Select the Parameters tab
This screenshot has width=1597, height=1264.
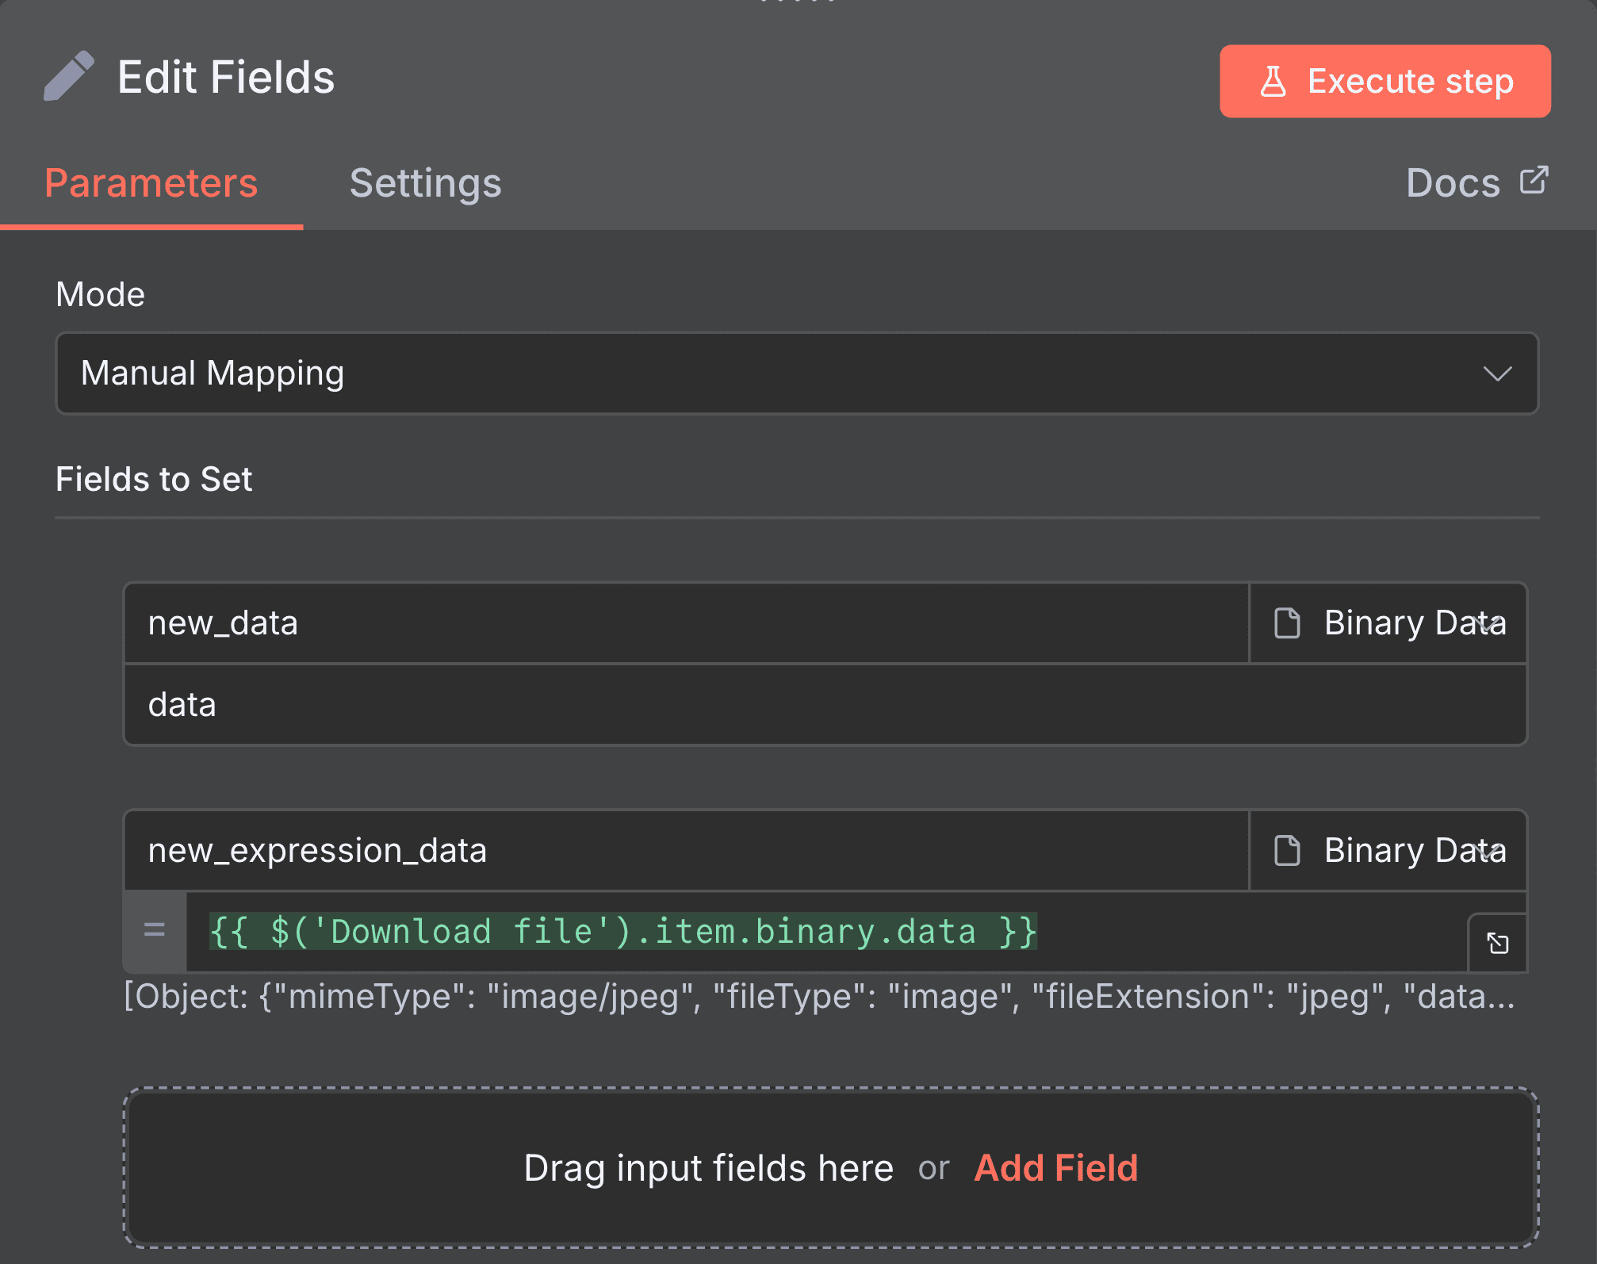[x=151, y=183]
